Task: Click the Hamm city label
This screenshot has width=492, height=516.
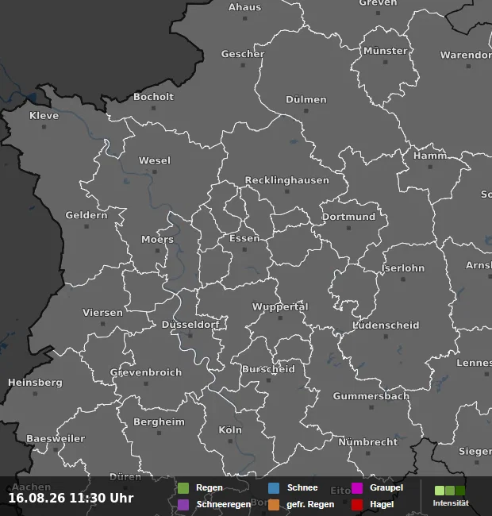Action: click(x=430, y=156)
